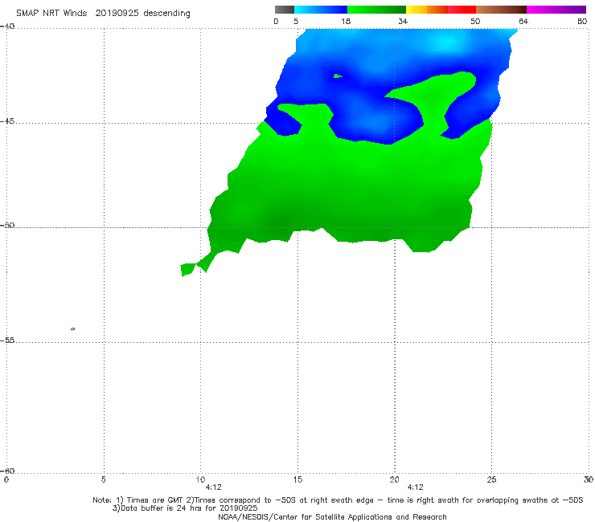Click the longitude axis label 10
595x522 pixels.
pyautogui.click(x=200, y=479)
